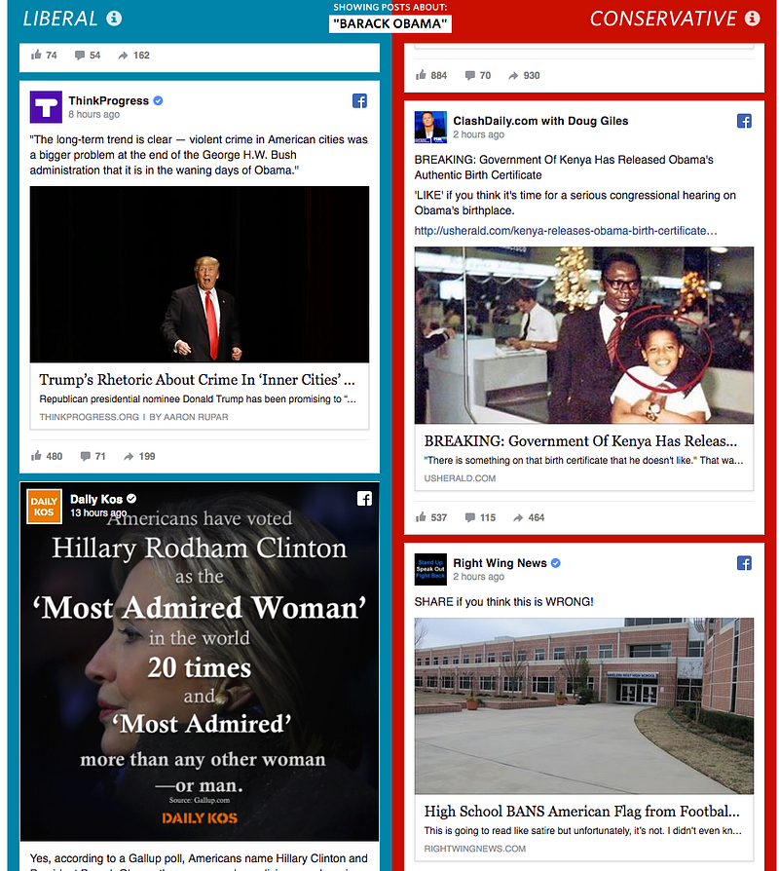
Task: Click the Conservative info icon
Action: coord(752,19)
